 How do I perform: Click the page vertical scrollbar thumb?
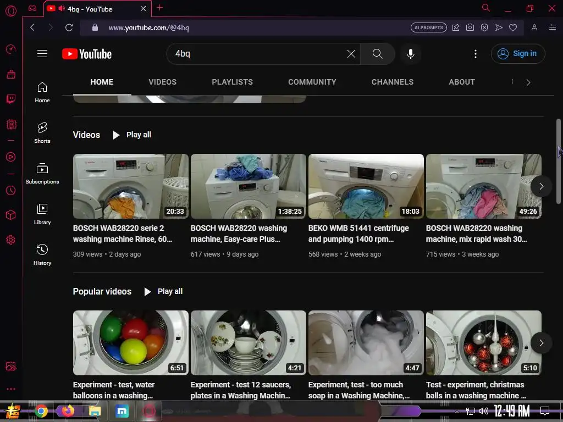pos(559,161)
